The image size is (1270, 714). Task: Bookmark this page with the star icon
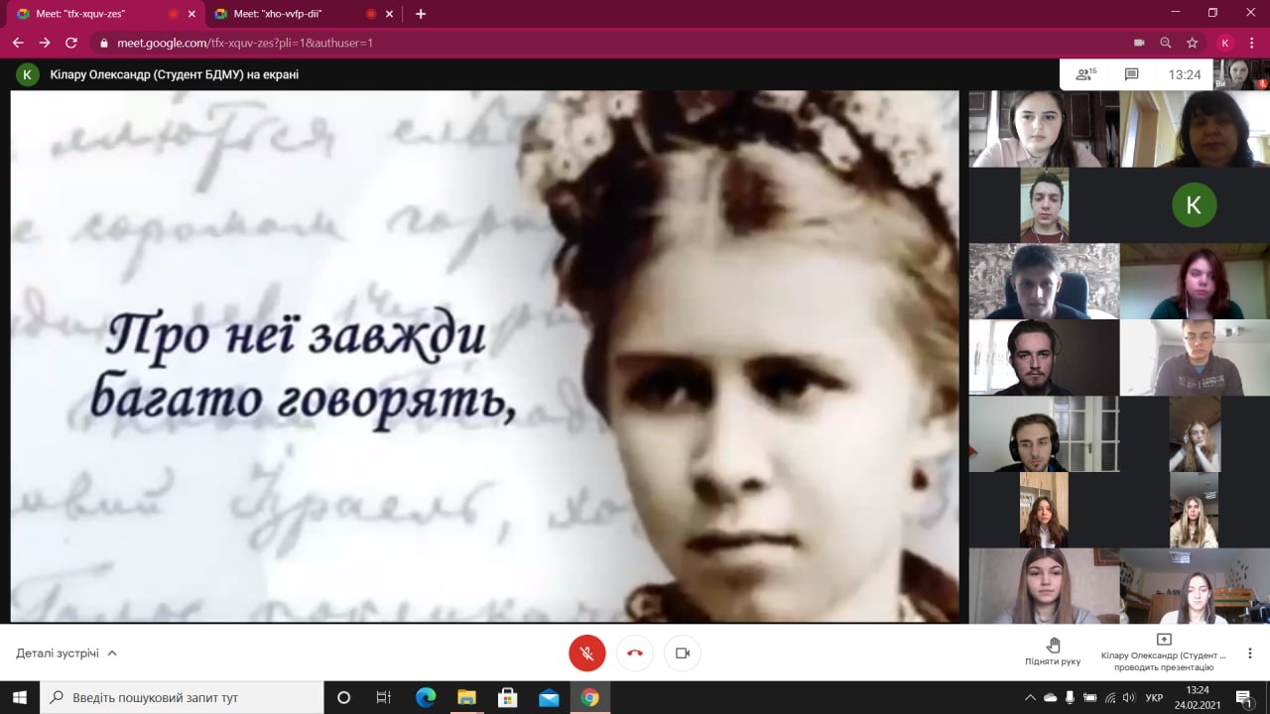(x=1193, y=43)
